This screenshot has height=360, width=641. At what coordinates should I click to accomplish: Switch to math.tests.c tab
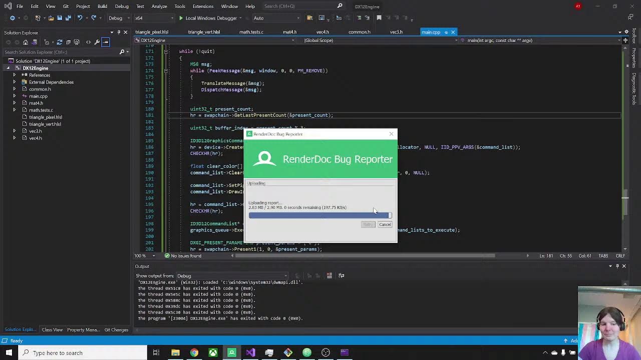(251, 32)
